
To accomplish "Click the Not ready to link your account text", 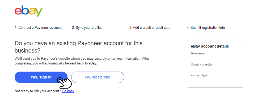I will pos(38,91).
